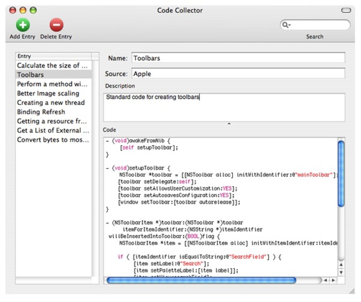361x302 pixels.
Task: Select the "Creating a new thread" entry
Action: (x=51, y=103)
